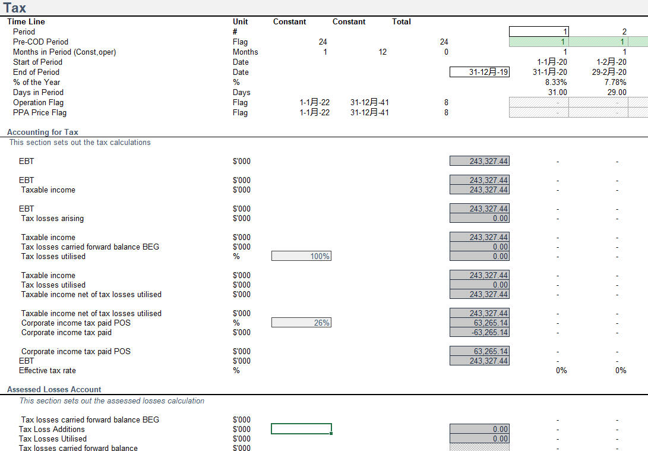Click the green Pre-COD flag cell under period 1
The width and height of the screenshot is (648, 451).
click(539, 42)
